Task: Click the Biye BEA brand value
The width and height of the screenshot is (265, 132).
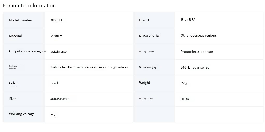Action: click(188, 20)
